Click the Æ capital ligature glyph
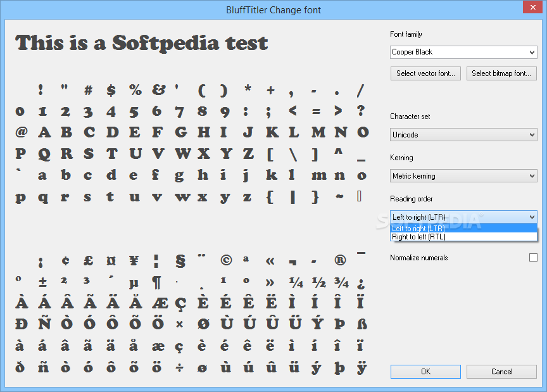Viewport: 547px width, 392px height. 160,304
